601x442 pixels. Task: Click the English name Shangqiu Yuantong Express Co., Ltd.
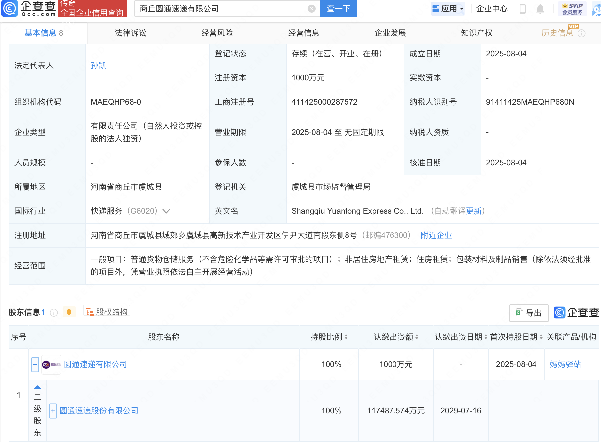pos(357,211)
